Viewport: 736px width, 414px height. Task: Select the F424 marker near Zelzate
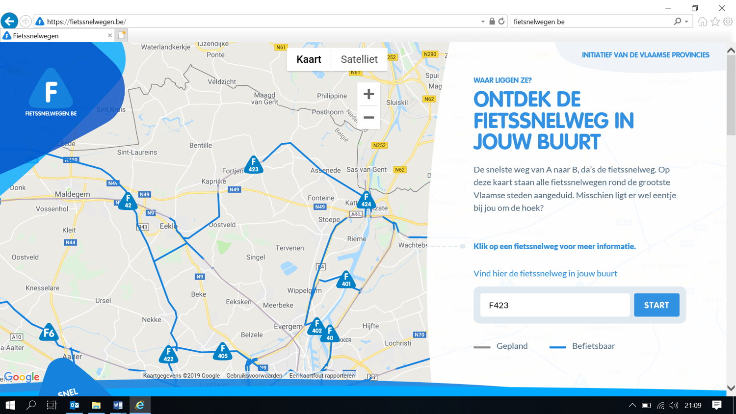tap(366, 200)
